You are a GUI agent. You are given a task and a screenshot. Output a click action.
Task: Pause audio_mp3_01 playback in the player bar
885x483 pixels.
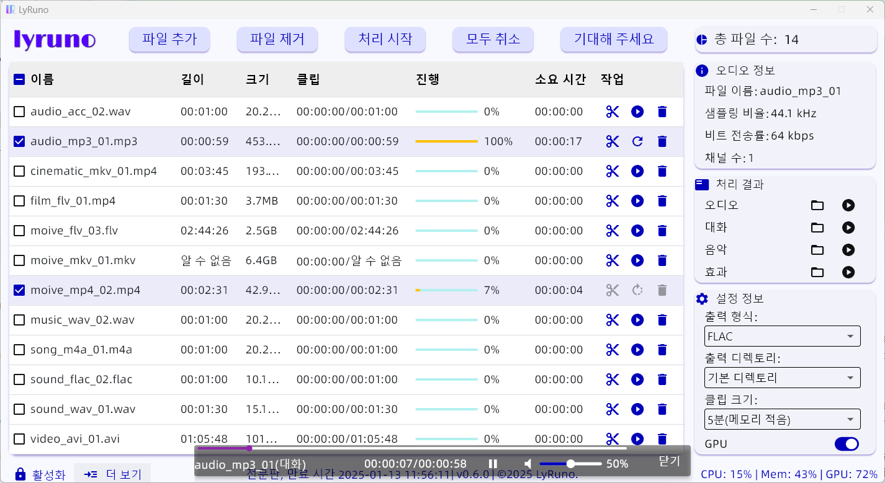pos(492,463)
